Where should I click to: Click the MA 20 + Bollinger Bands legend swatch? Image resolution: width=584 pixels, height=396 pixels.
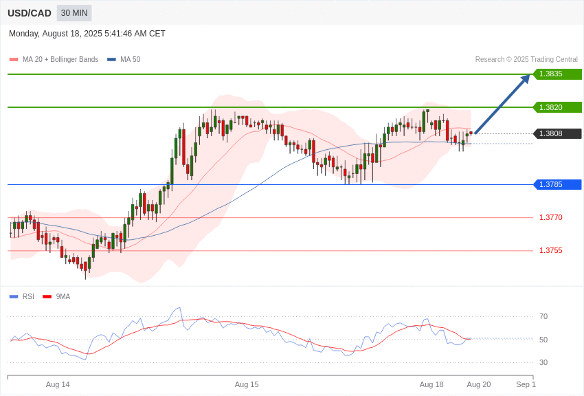14,60
